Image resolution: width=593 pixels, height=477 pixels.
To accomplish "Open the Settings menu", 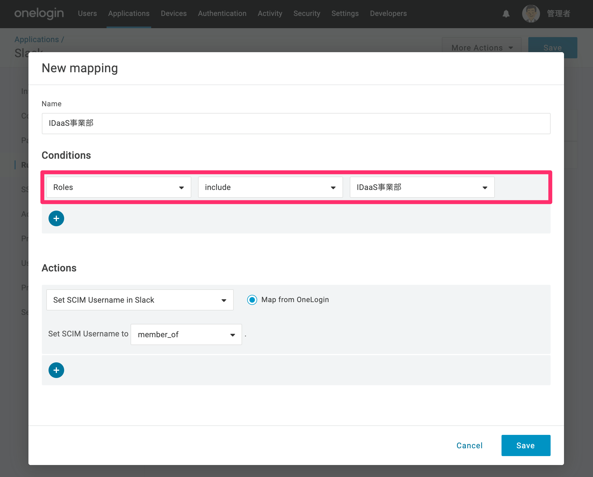I will click(345, 13).
